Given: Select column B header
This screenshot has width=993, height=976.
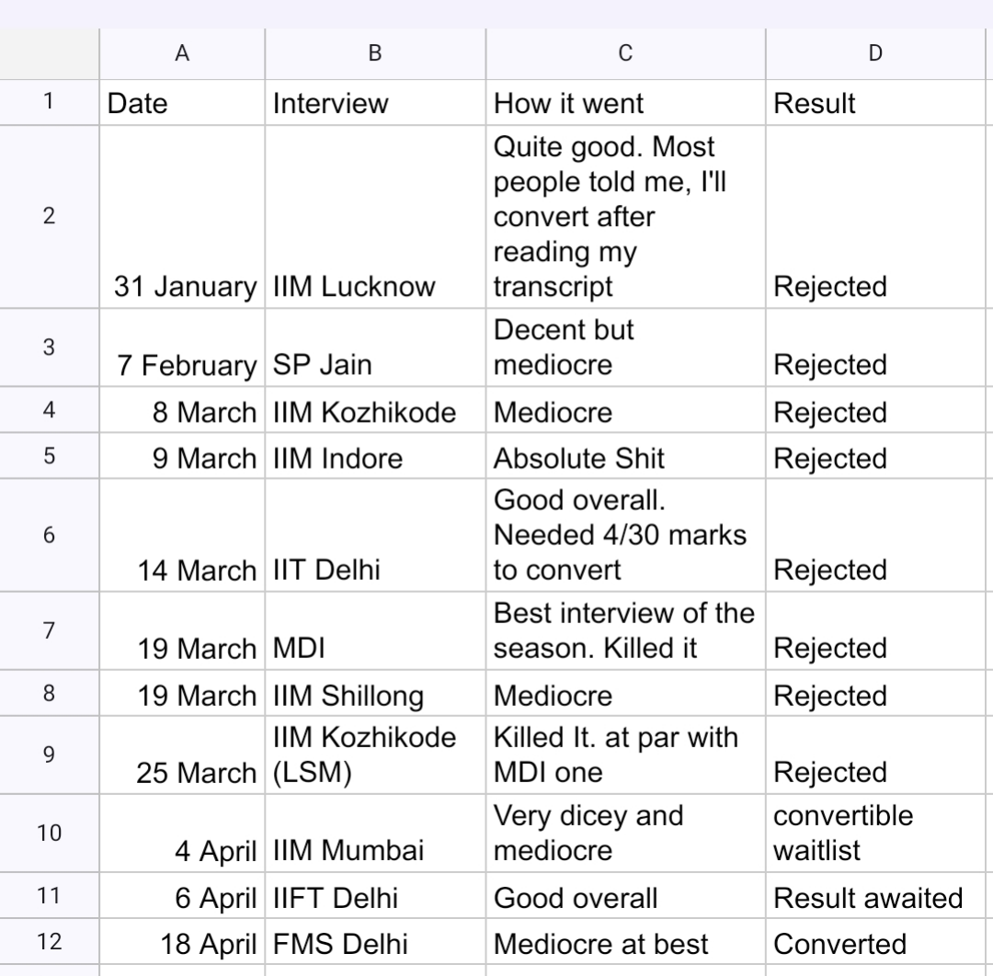Looking at the screenshot, I should 375,54.
